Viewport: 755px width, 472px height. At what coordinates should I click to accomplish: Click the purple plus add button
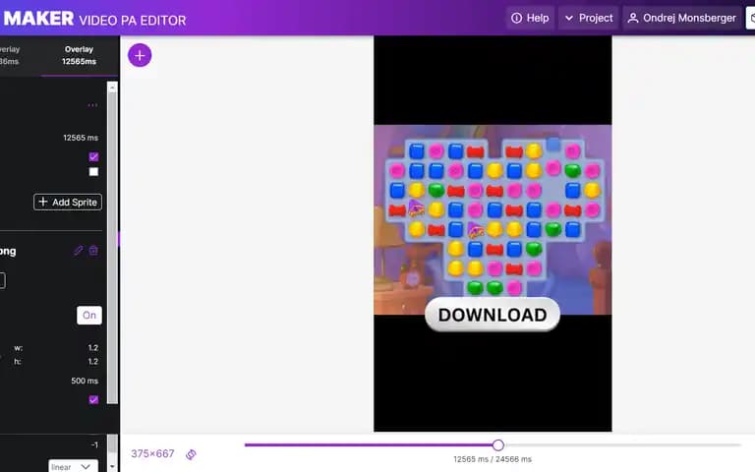[140, 55]
